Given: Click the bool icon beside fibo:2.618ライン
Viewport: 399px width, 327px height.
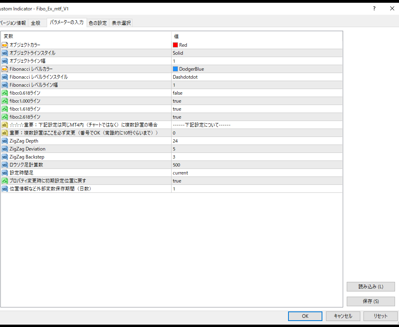Looking at the screenshot, I should [5, 117].
